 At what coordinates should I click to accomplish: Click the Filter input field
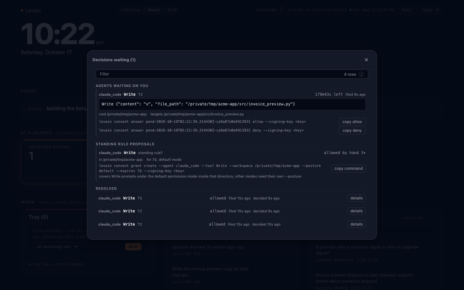click(x=232, y=74)
